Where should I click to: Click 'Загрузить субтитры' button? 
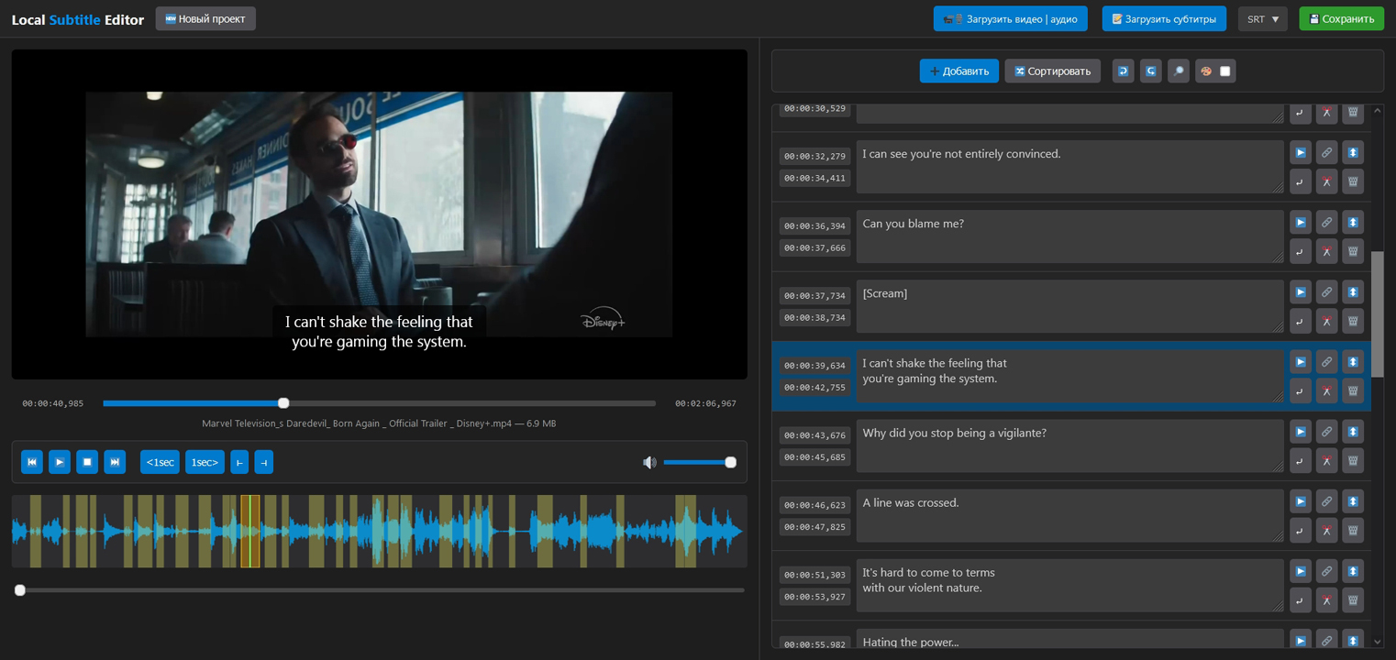(x=1164, y=18)
